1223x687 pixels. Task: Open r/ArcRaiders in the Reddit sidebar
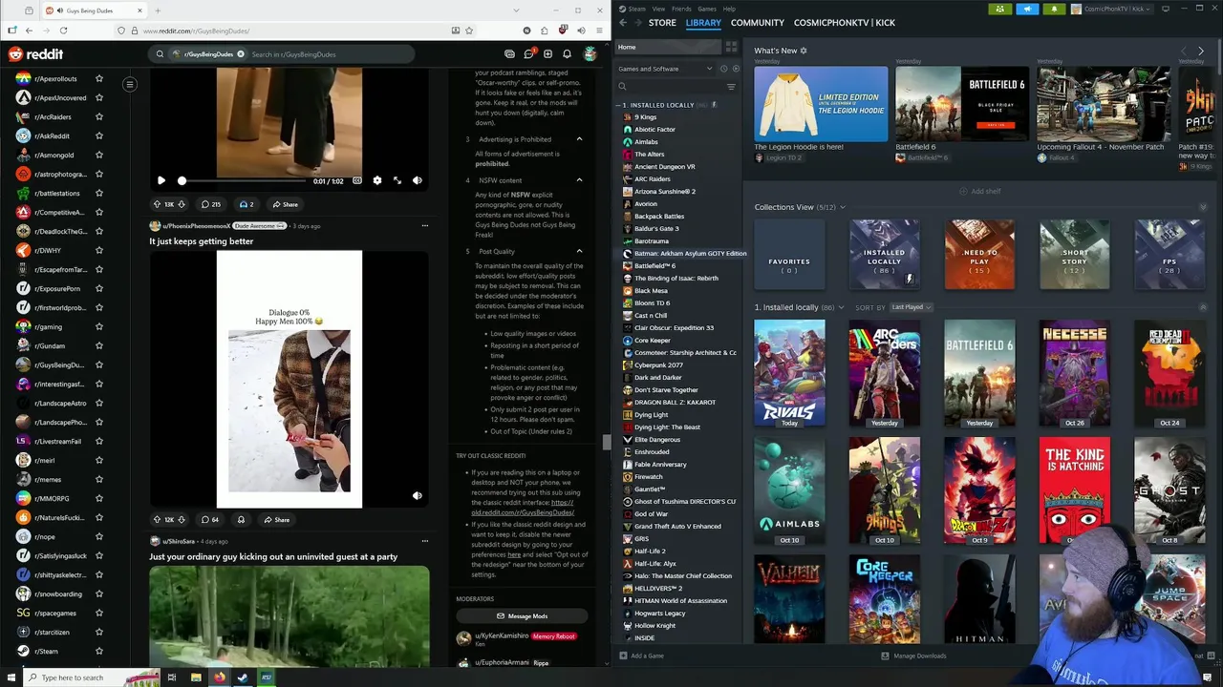pyautogui.click(x=53, y=116)
